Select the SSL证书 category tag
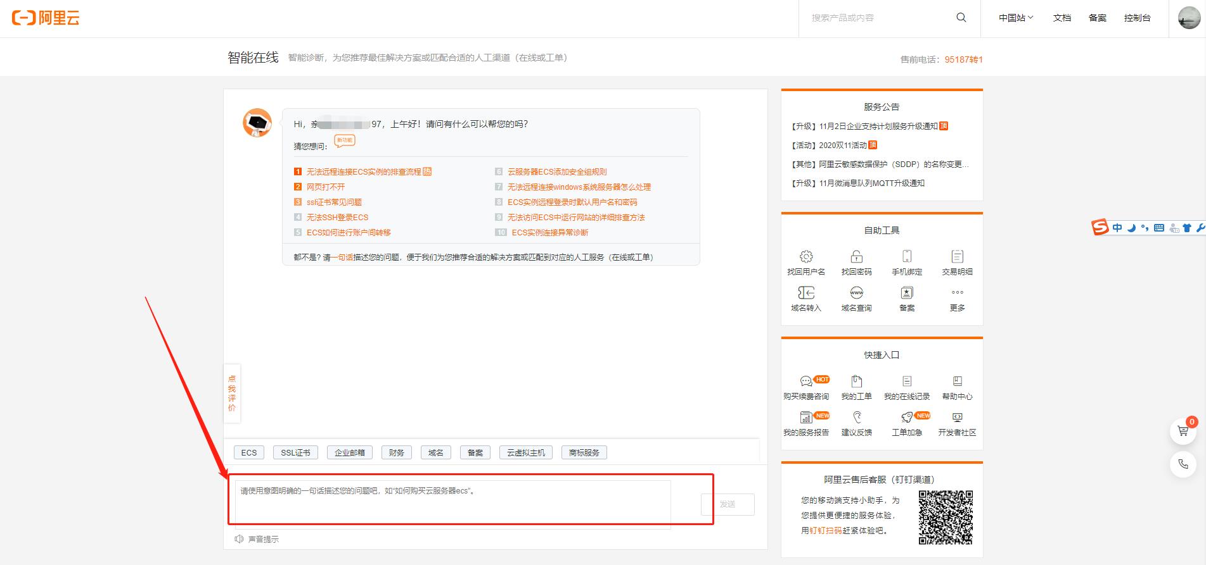The image size is (1206, 565). (295, 452)
